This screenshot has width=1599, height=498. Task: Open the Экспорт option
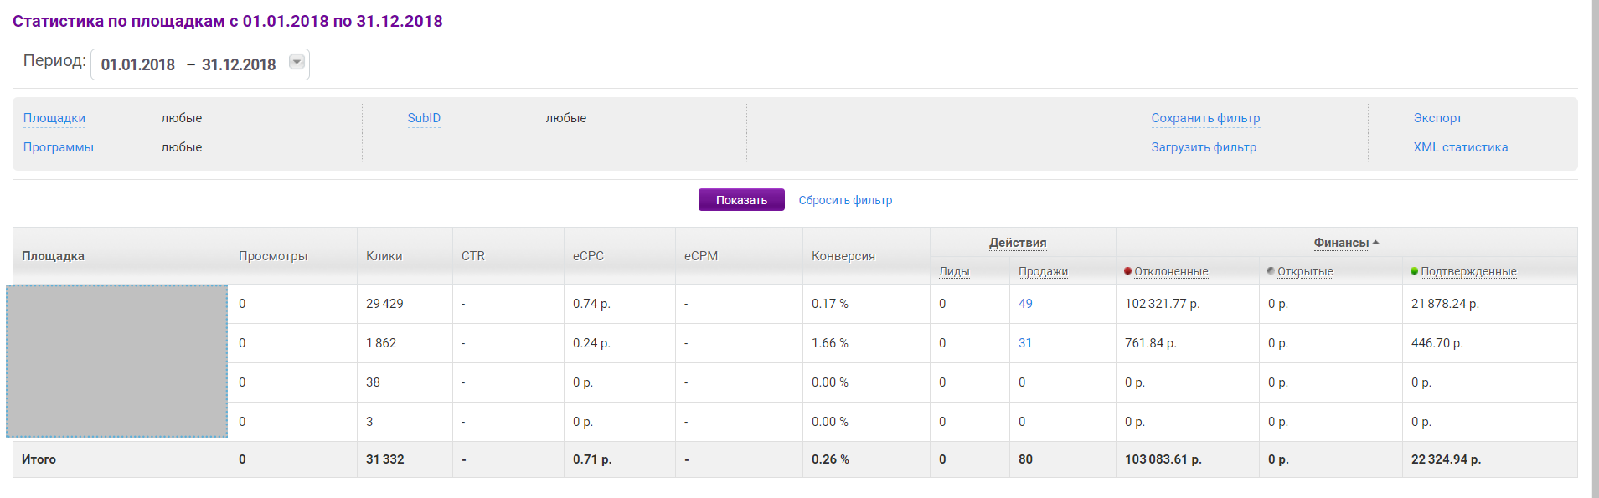pos(1437,118)
